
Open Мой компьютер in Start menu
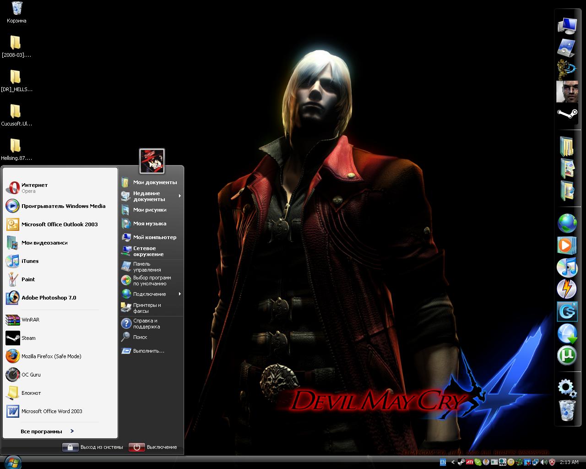[151, 237]
